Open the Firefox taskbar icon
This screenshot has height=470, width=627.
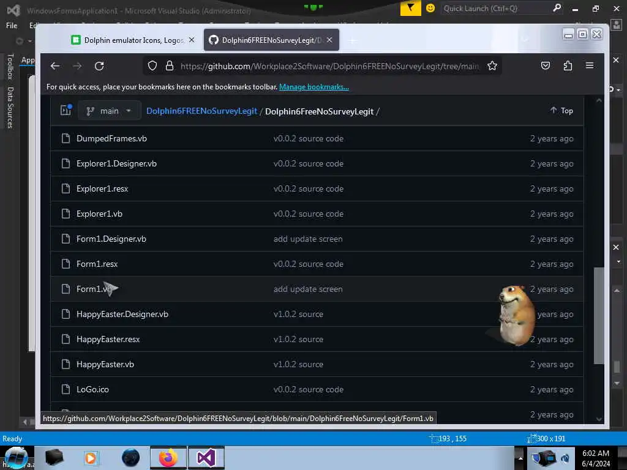[x=168, y=458]
